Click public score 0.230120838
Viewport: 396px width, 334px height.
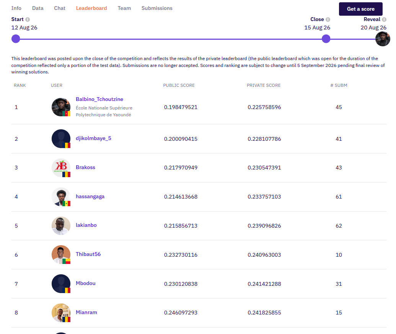(x=181, y=284)
